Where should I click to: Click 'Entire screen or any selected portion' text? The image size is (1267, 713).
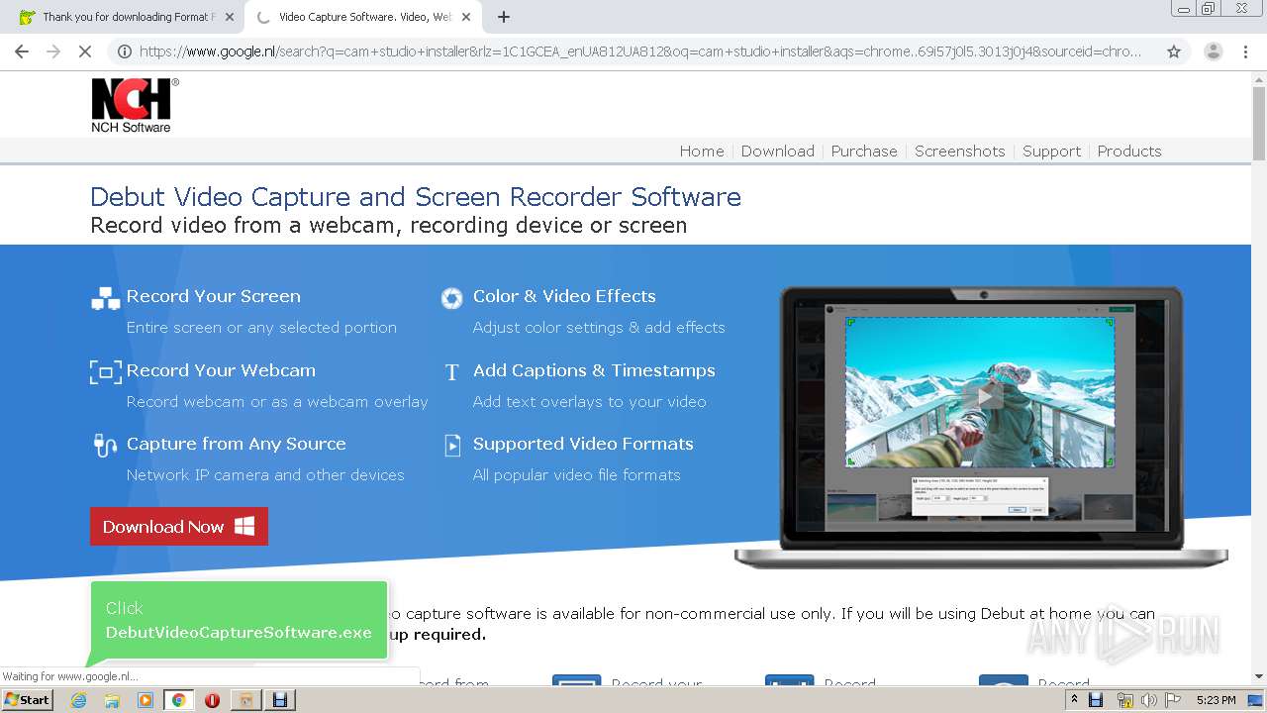coord(261,328)
